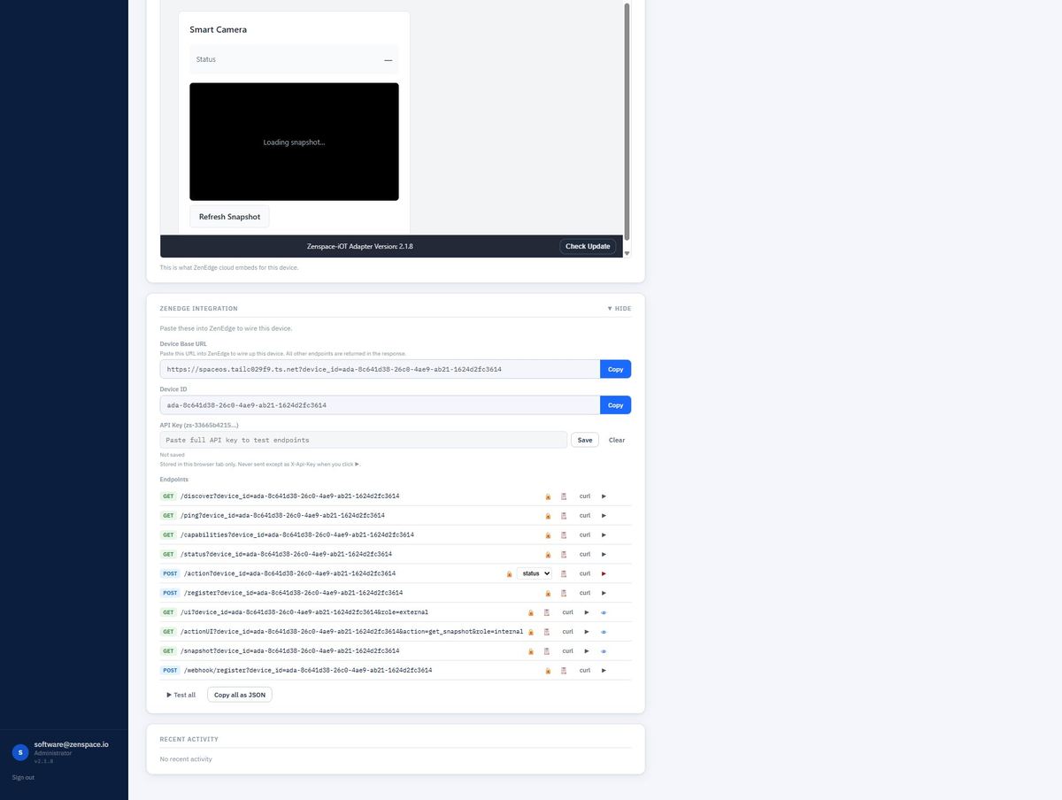The height and width of the screenshot is (800, 1062).
Task: Preview /snapshot endpoint with eye icon
Action: pos(604,651)
